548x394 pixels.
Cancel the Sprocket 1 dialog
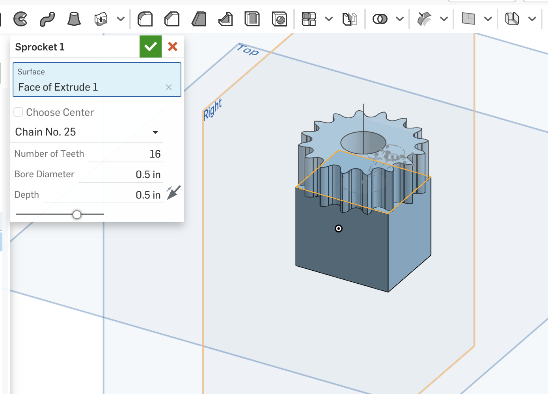[x=172, y=46]
